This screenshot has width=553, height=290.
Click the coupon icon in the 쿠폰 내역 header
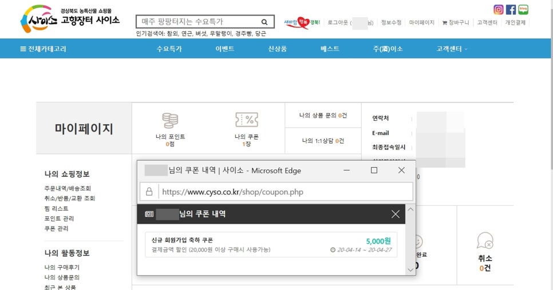tap(149, 214)
